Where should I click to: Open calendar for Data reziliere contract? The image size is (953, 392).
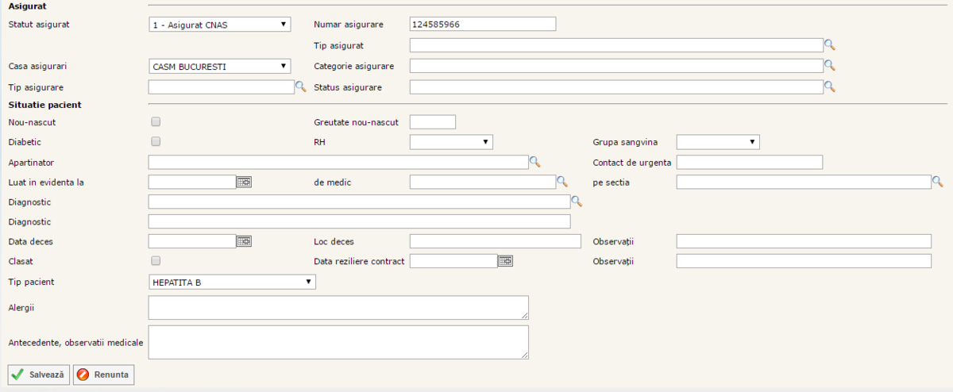(x=505, y=261)
